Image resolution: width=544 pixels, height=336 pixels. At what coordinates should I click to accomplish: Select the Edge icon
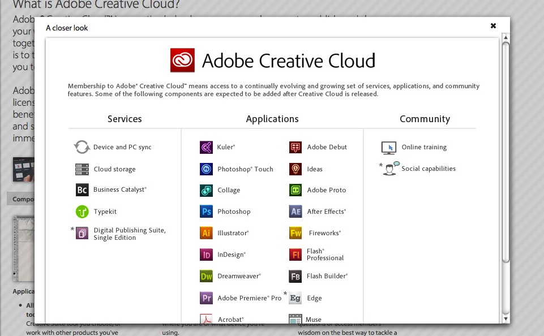(295, 298)
